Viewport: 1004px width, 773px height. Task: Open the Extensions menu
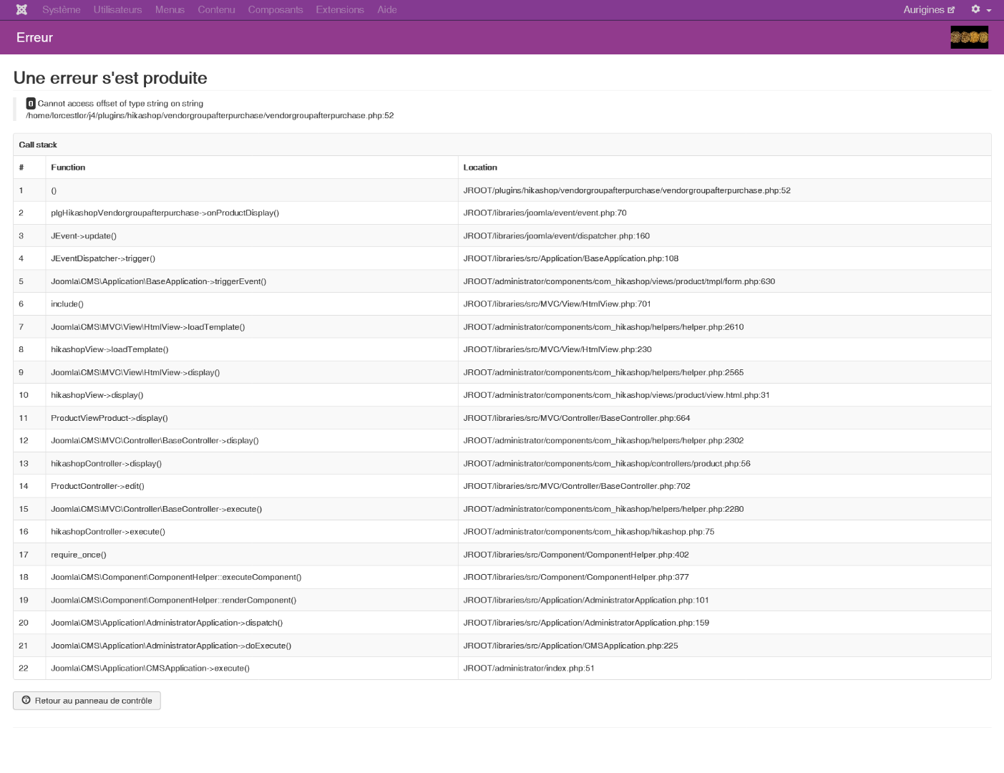coord(340,9)
